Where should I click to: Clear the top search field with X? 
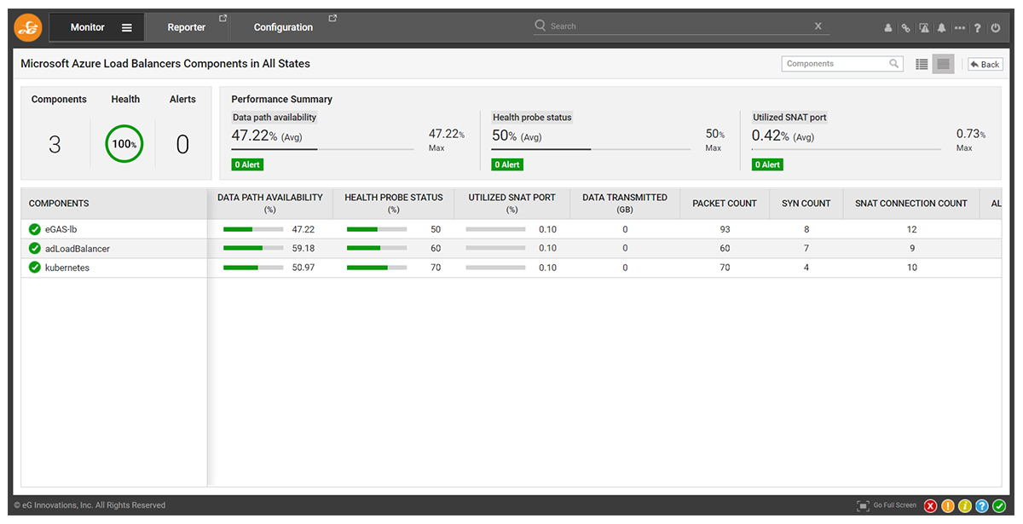(818, 26)
